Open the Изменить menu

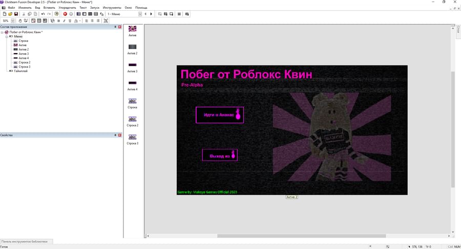pos(25,8)
